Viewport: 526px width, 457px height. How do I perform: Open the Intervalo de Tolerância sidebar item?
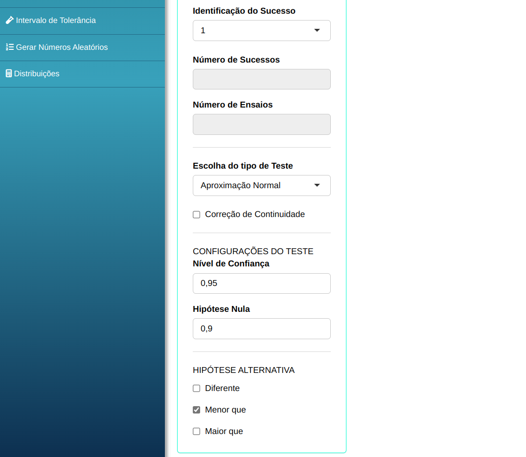pos(56,21)
